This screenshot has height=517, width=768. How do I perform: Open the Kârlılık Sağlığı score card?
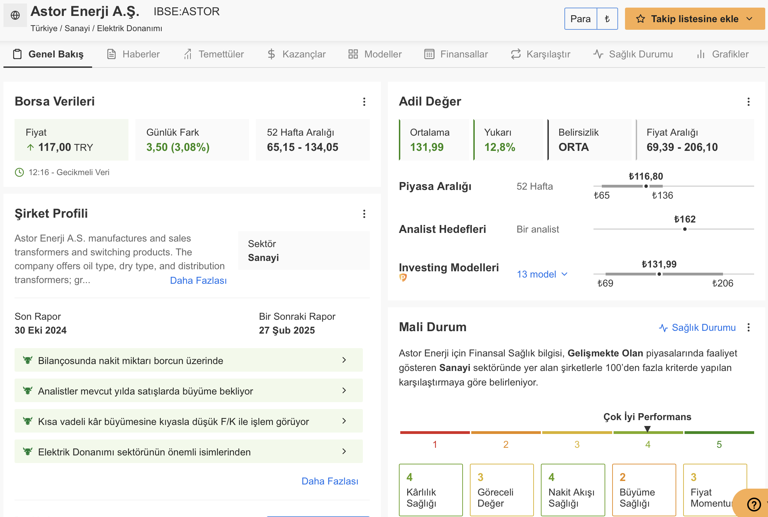[x=431, y=490]
